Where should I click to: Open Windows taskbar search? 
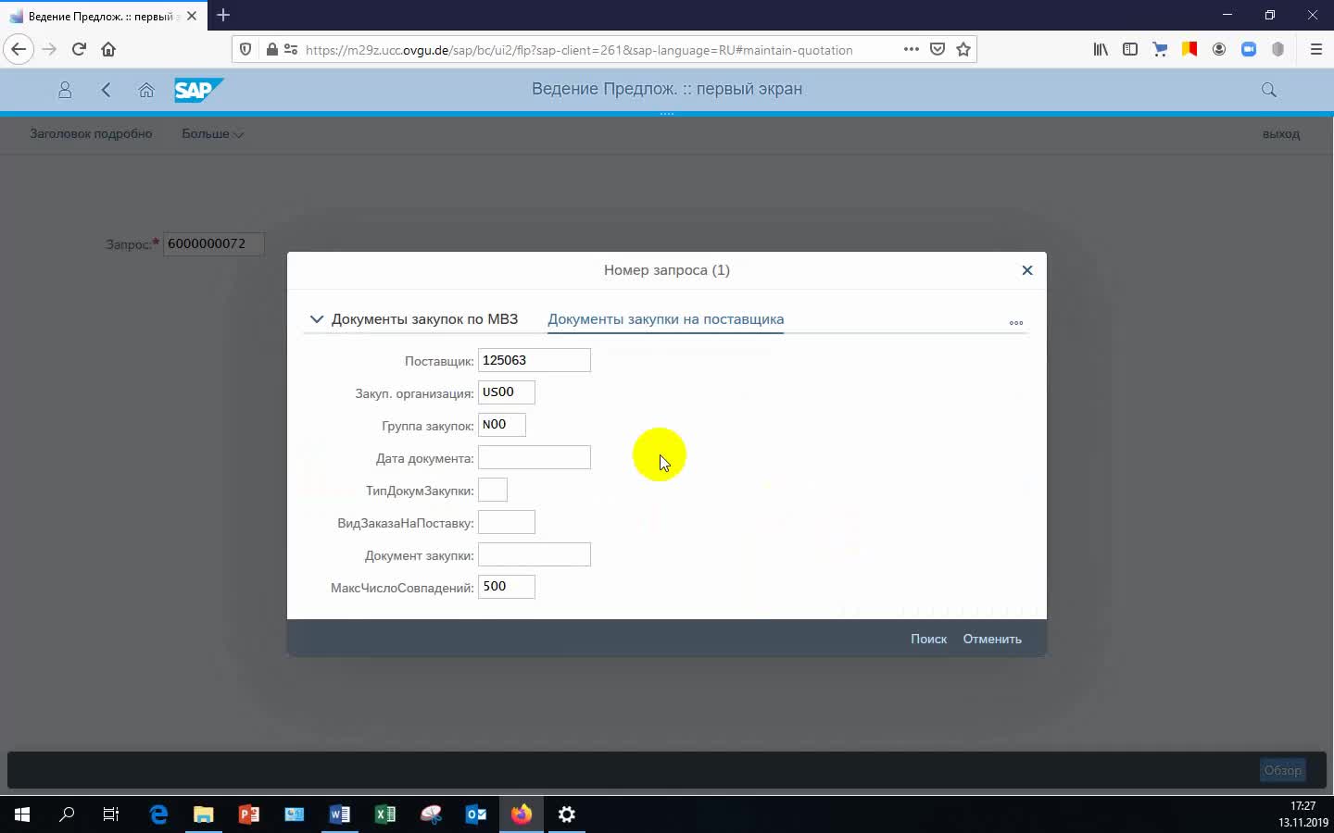[x=67, y=814]
